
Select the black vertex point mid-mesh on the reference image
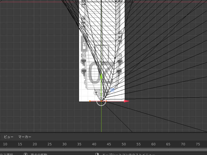click(115, 58)
